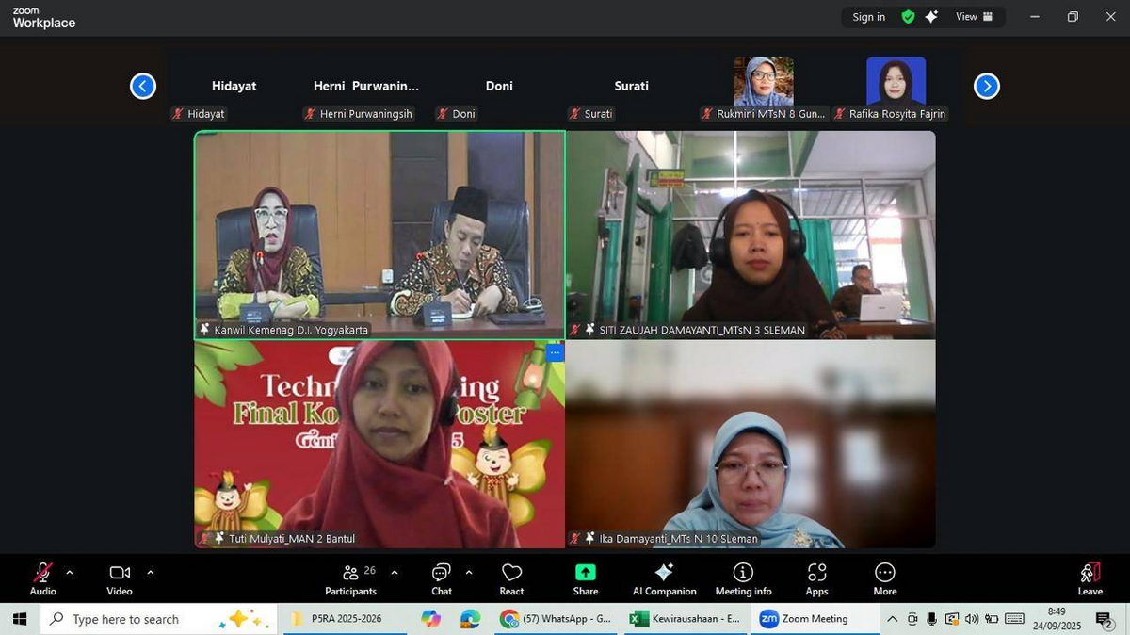Open the React emoji reactions
The height and width of the screenshot is (635, 1130).
(x=511, y=578)
